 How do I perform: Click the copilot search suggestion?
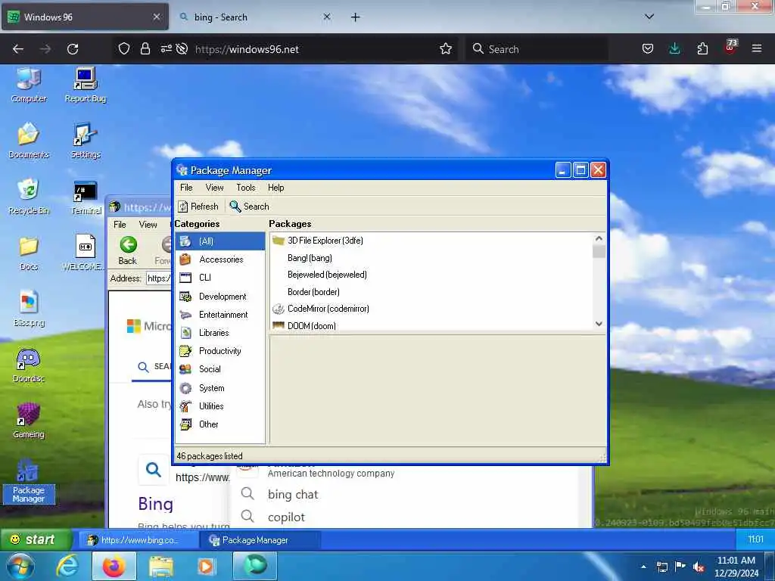(x=286, y=517)
